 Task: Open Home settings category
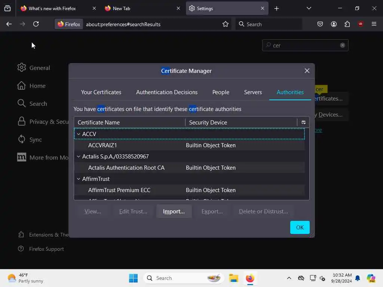click(31, 86)
